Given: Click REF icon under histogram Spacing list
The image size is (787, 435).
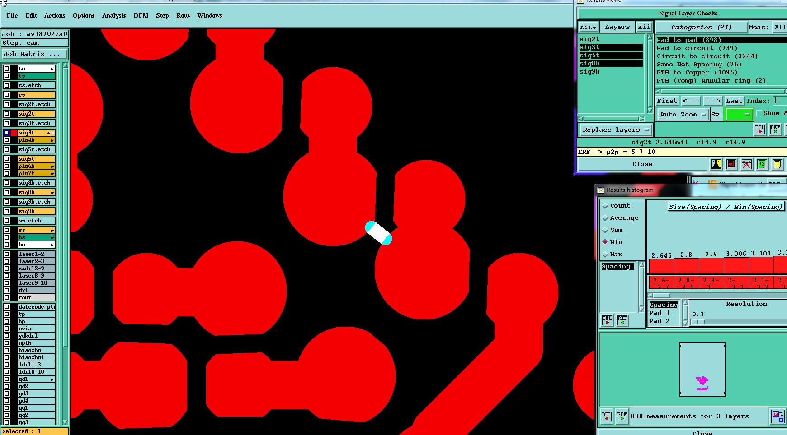Looking at the screenshot, I should (622, 320).
